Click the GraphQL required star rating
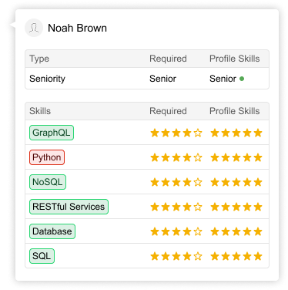 click(176, 133)
